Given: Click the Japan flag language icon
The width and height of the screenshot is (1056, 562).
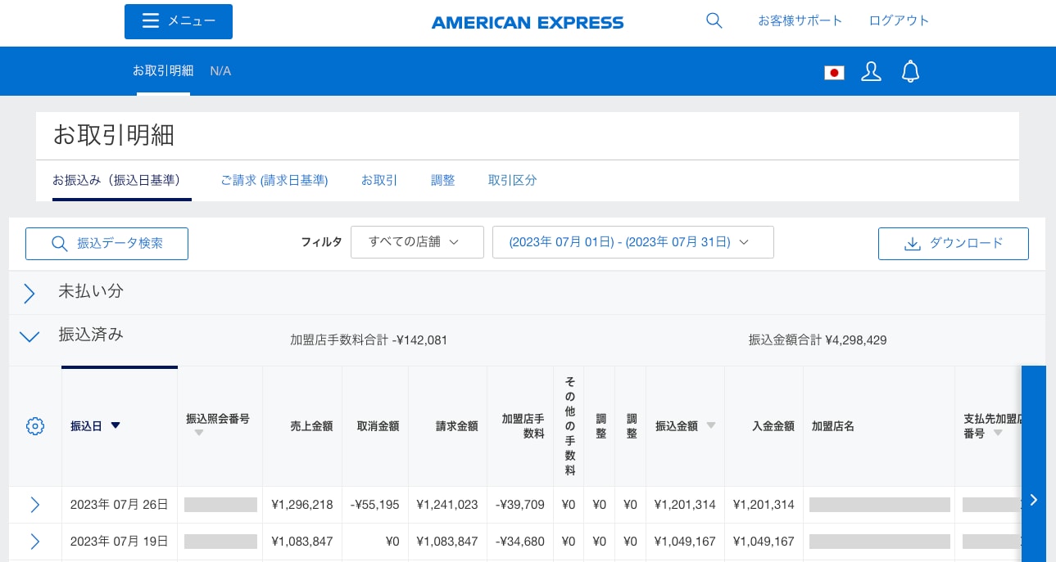Looking at the screenshot, I should 834,73.
